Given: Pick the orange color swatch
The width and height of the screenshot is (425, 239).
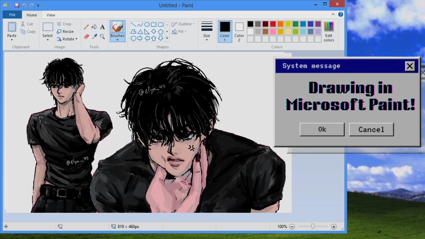Looking at the screenshot, I should coord(281,24).
